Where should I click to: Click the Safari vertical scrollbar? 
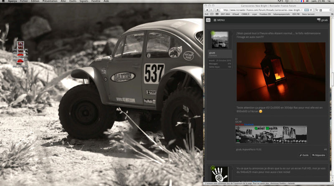pyautogui.click(x=332, y=80)
